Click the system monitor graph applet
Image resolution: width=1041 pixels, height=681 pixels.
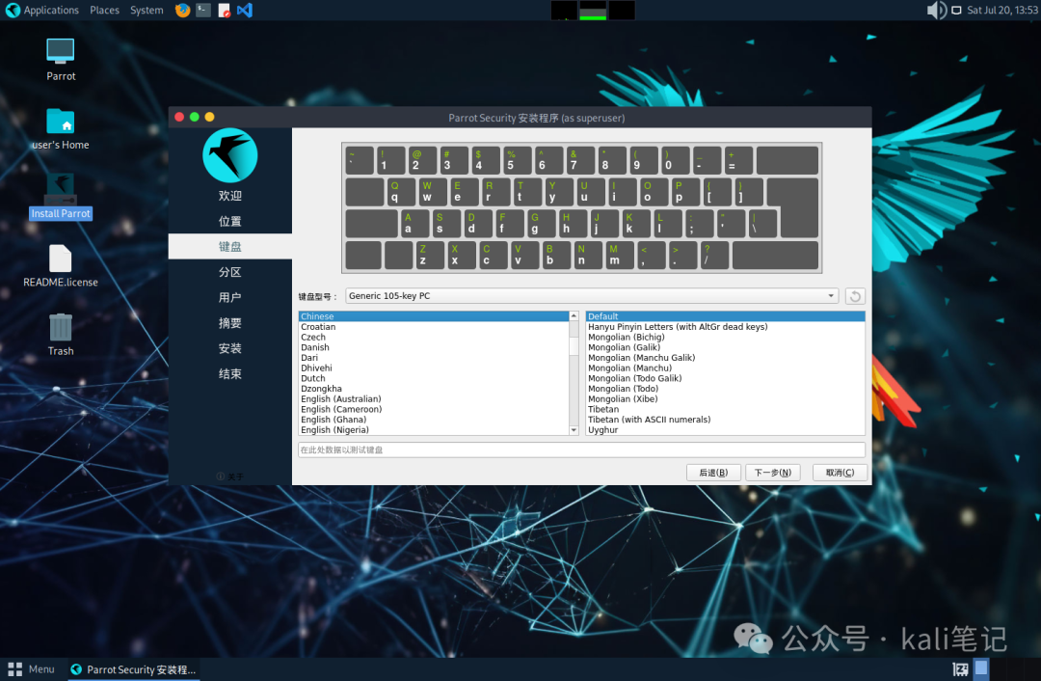[593, 10]
